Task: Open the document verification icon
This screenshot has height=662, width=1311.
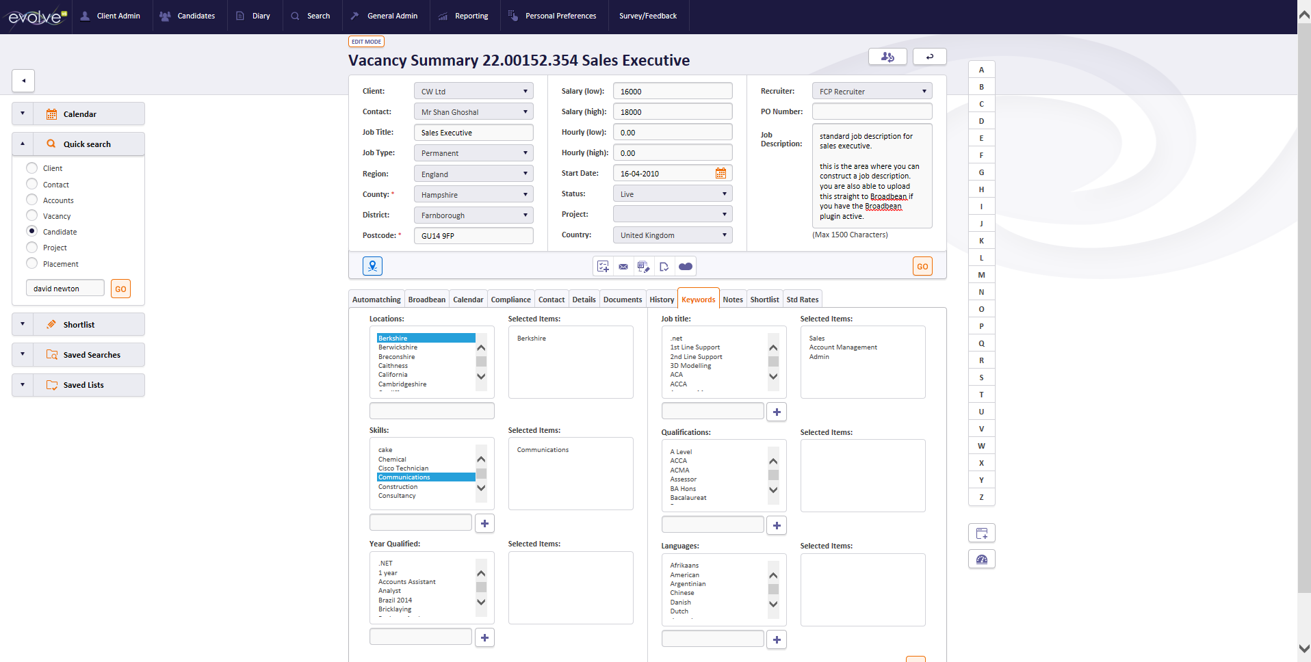Action: pos(664,266)
